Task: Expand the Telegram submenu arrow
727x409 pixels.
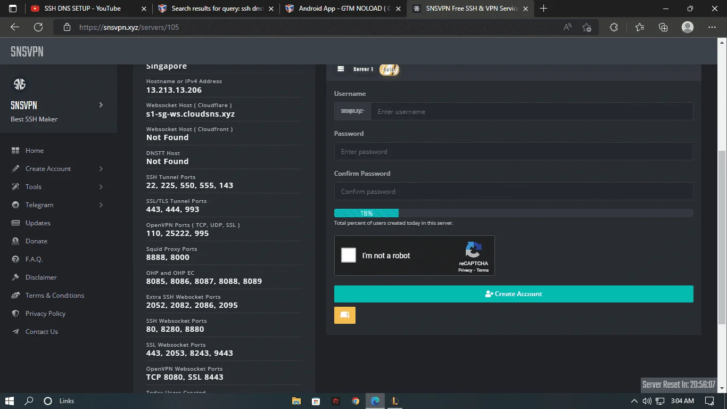Action: point(101,205)
